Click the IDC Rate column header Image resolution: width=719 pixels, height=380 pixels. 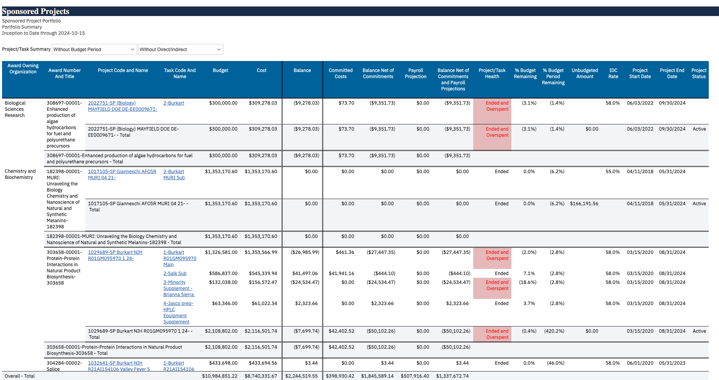(x=613, y=73)
